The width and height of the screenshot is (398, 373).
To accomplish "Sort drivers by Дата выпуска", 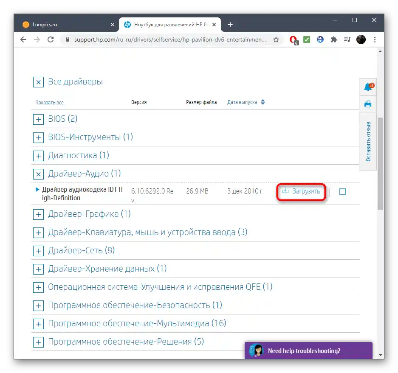I will (246, 102).
